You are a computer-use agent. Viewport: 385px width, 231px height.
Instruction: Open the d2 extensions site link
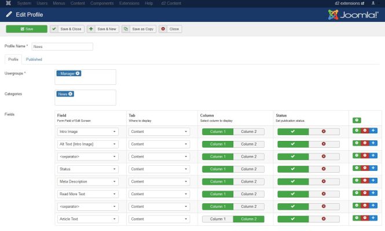tap(349, 3)
